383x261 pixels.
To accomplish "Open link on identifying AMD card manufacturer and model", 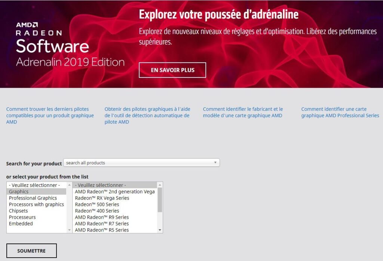I will [243, 112].
